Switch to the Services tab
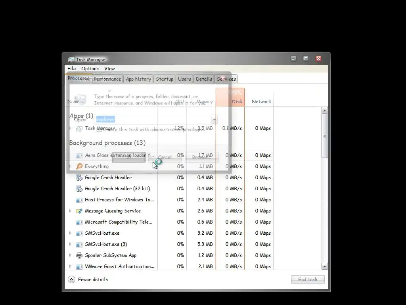406x305 pixels. (x=226, y=79)
